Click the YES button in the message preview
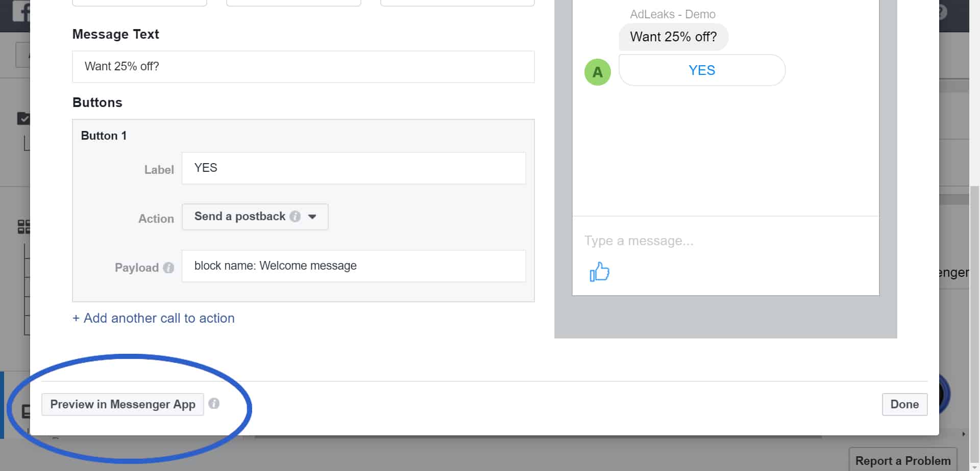The width and height of the screenshot is (980, 471). tap(702, 70)
